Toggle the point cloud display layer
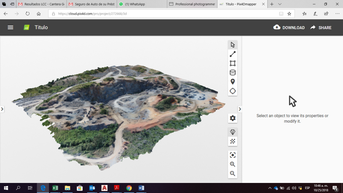The width and height of the screenshot is (343, 193). click(233, 141)
